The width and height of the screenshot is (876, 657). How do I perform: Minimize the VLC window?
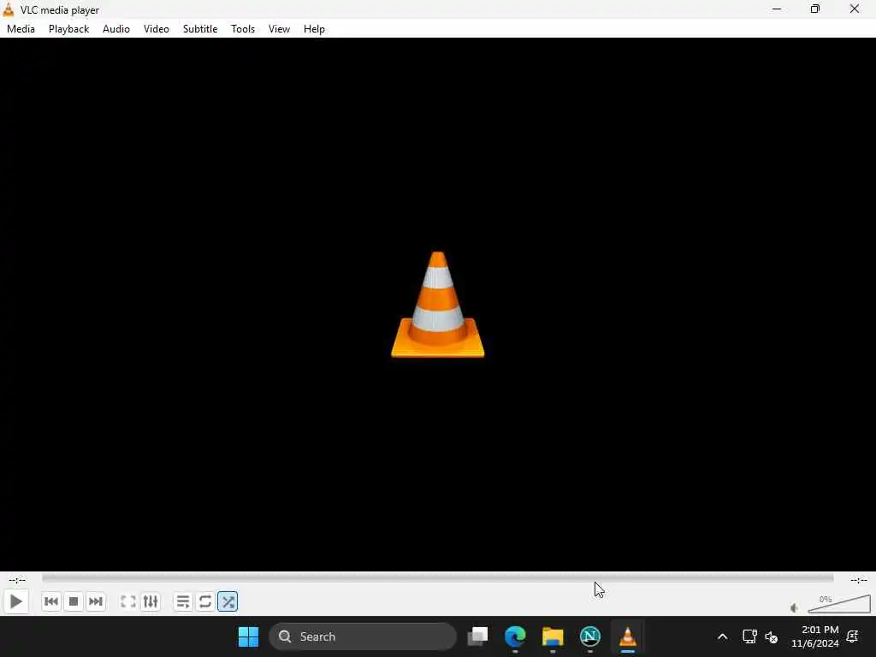click(x=777, y=9)
